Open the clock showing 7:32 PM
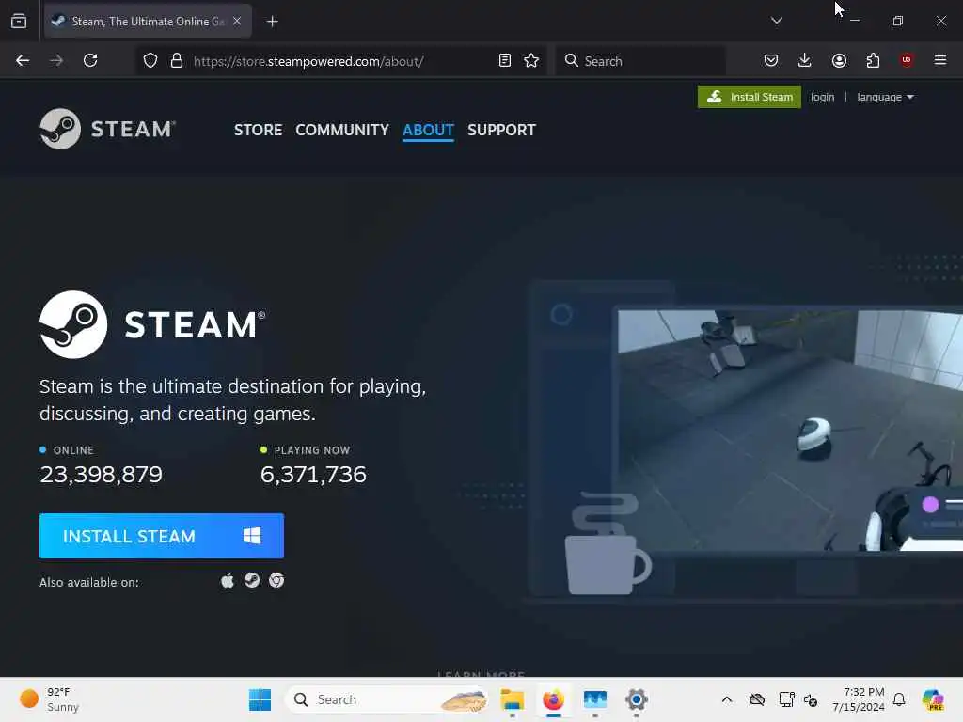This screenshot has height=722, width=963. pyautogui.click(x=859, y=699)
